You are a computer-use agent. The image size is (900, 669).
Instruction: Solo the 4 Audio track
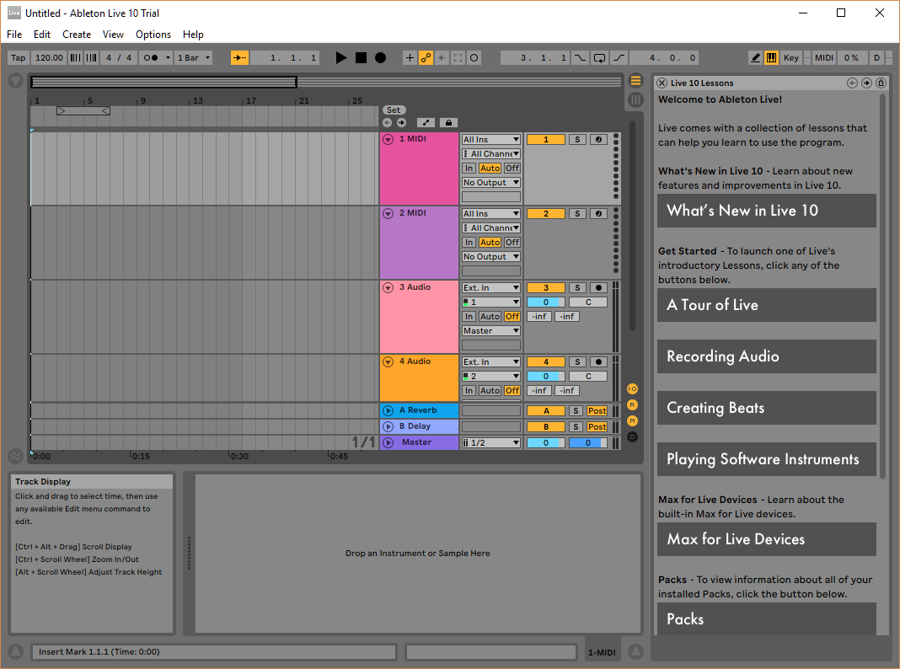tap(577, 362)
